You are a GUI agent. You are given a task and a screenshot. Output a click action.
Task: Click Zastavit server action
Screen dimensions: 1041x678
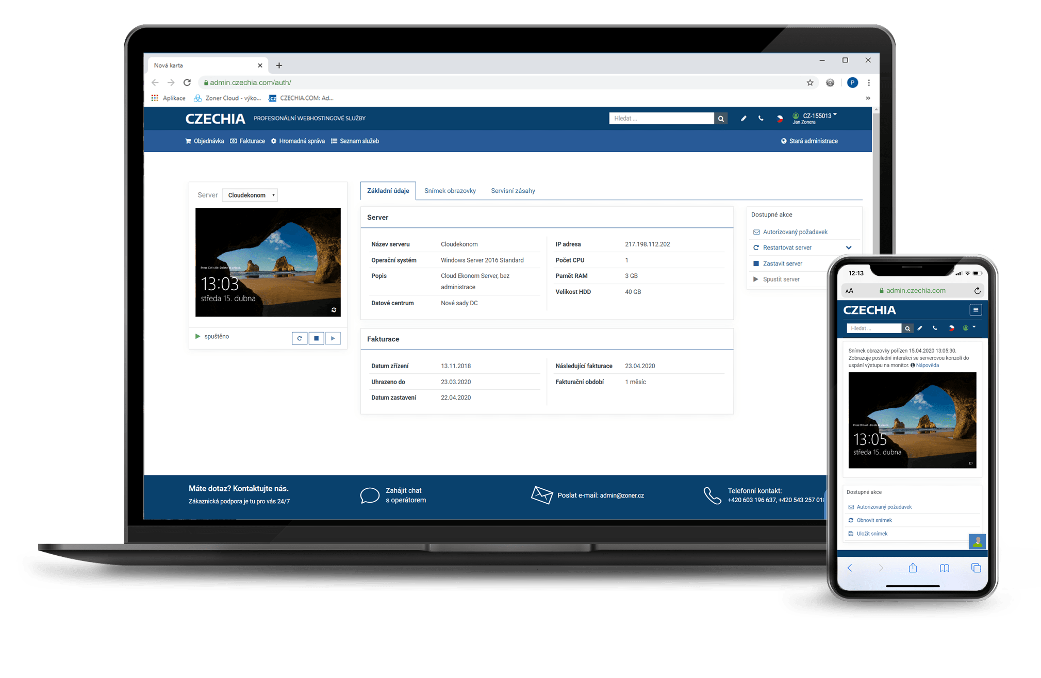778,264
